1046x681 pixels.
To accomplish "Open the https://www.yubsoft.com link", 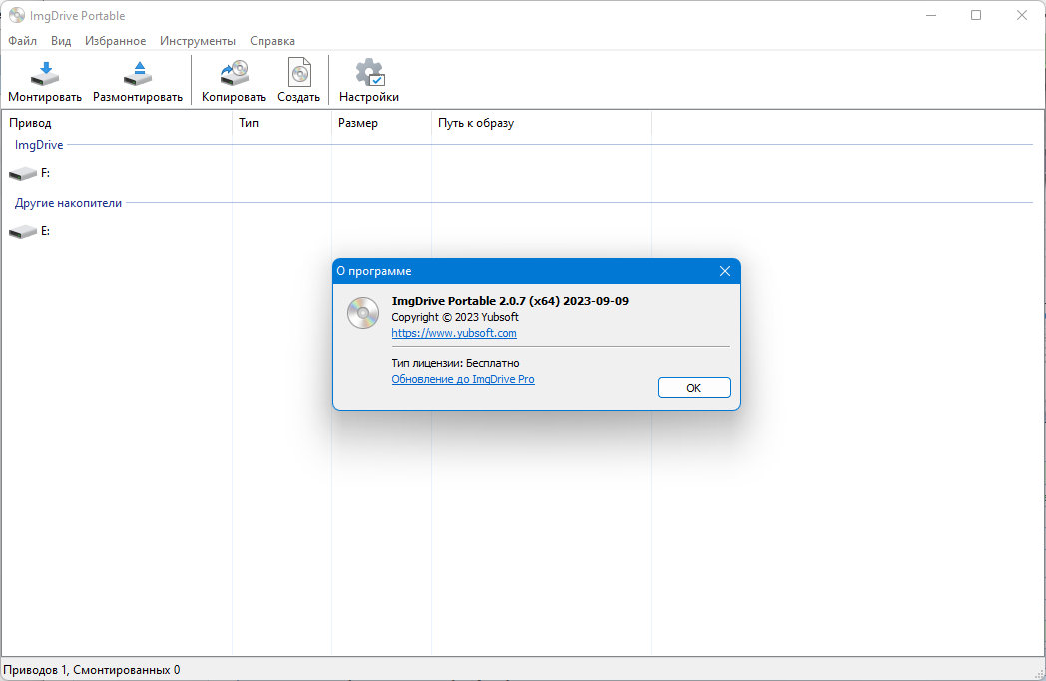I will [454, 333].
